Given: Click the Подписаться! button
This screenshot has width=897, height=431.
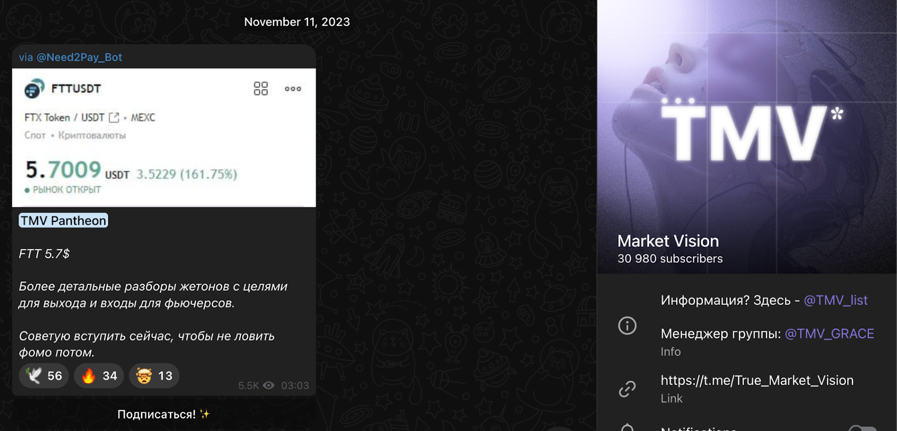Looking at the screenshot, I should [x=163, y=414].
